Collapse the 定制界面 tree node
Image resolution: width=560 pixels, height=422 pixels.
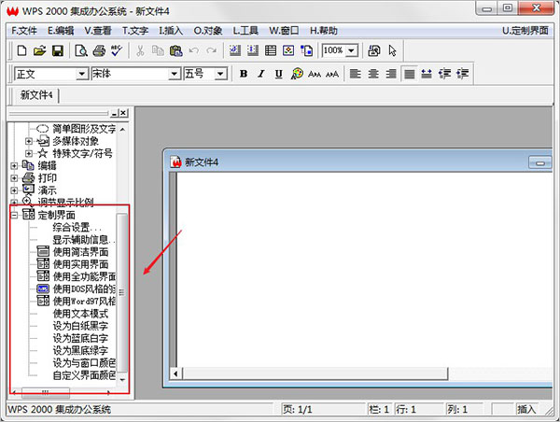(14, 215)
